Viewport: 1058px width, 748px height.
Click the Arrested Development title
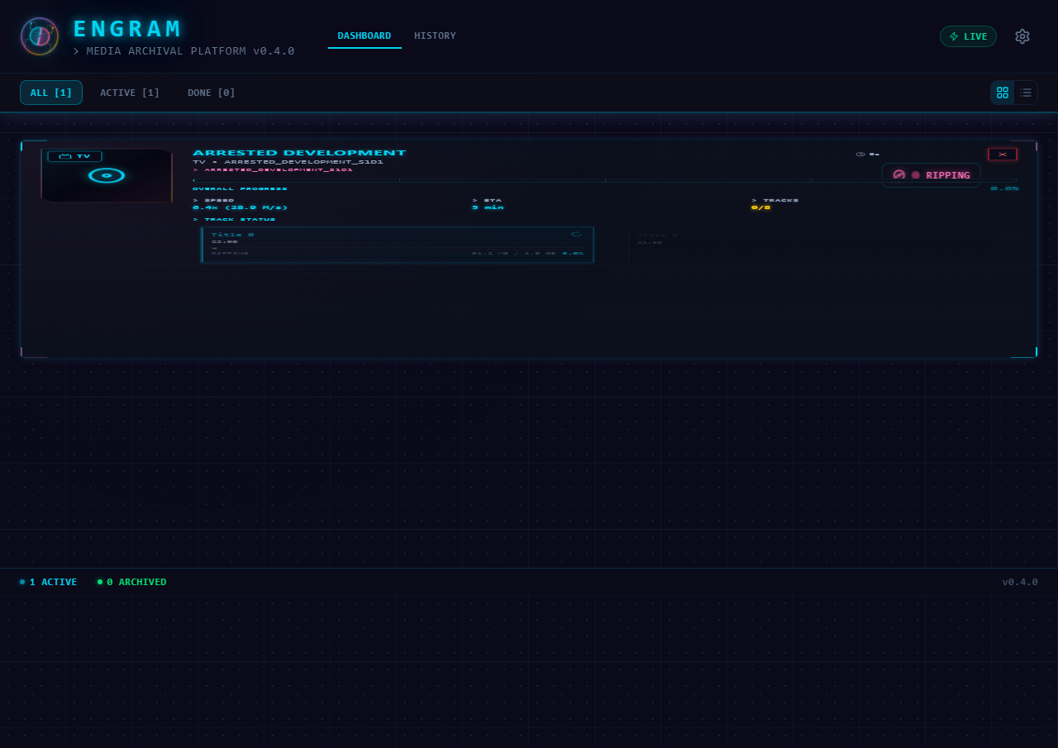click(x=299, y=153)
